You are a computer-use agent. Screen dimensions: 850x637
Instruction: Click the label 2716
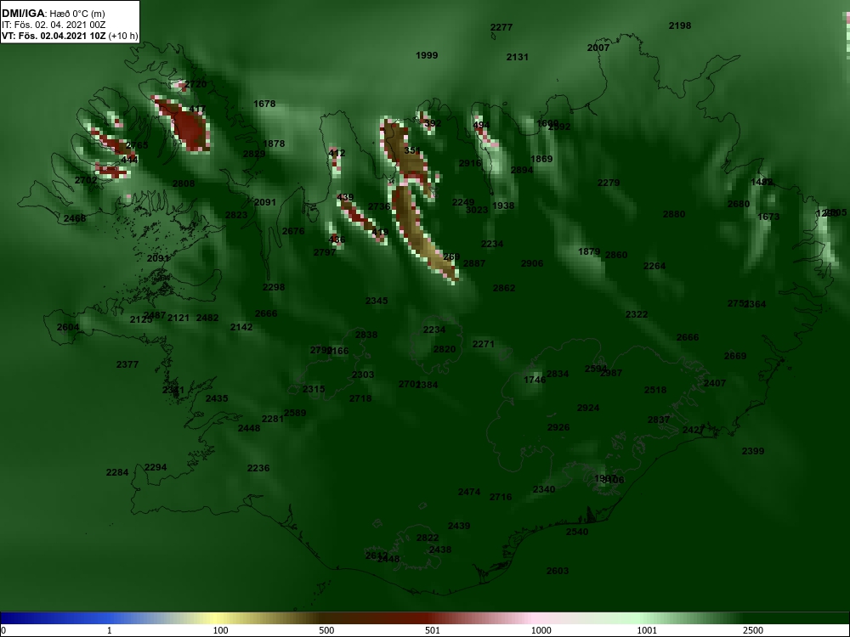(x=501, y=497)
